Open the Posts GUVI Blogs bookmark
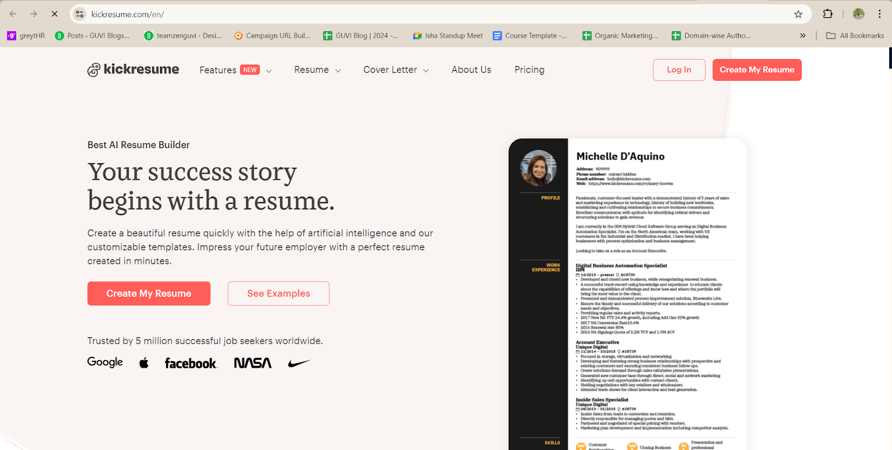 92,36
